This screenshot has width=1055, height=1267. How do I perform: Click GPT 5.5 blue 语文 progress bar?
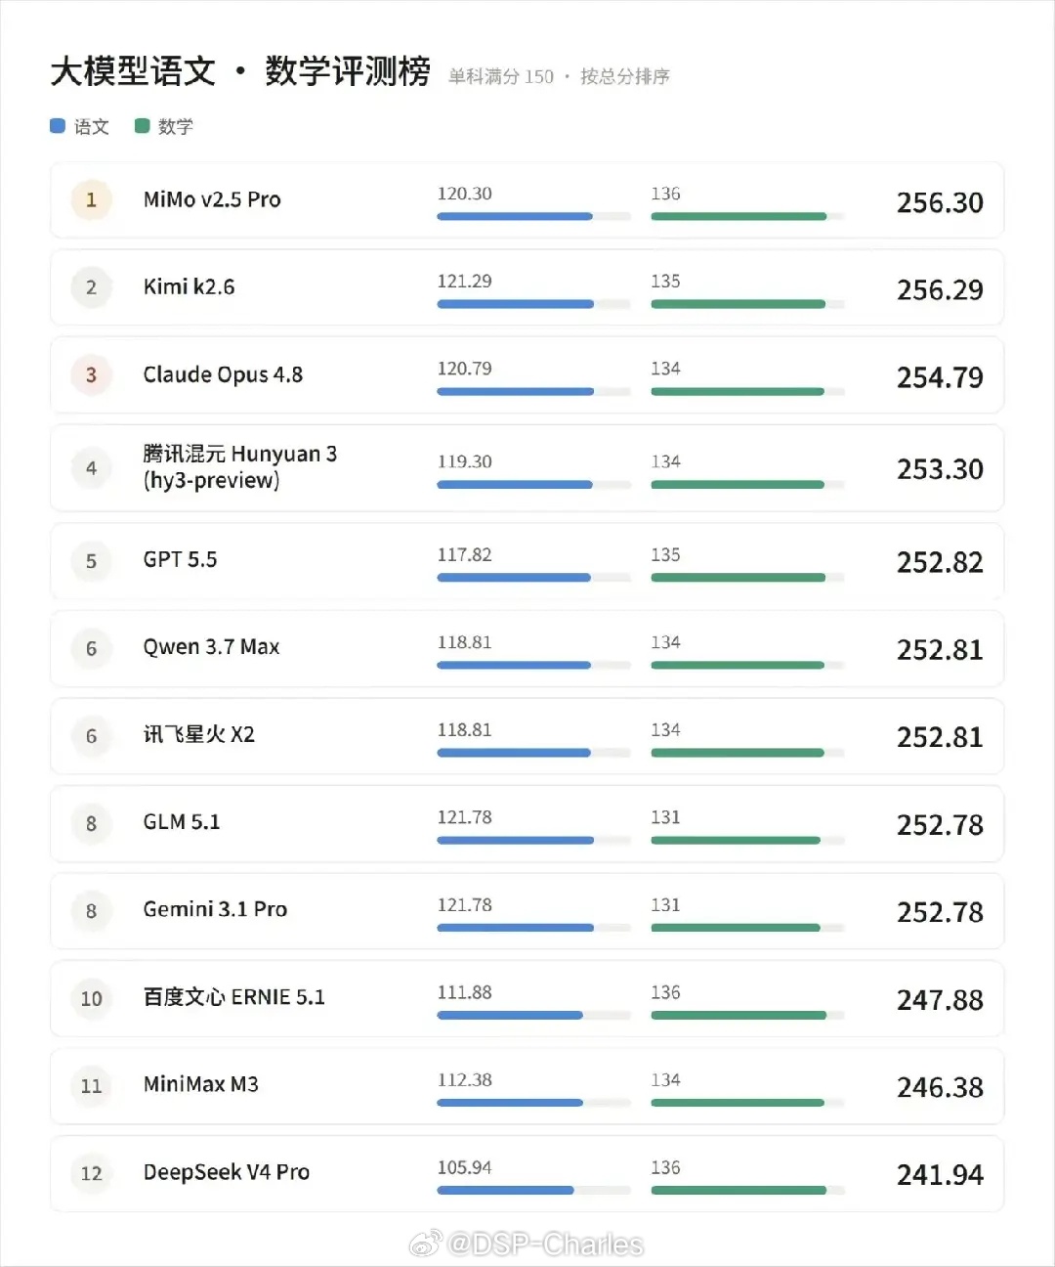point(514,578)
